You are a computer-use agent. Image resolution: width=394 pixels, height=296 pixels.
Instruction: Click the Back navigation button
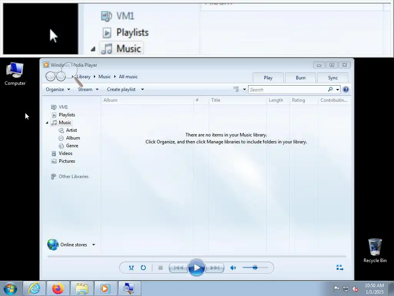point(50,76)
